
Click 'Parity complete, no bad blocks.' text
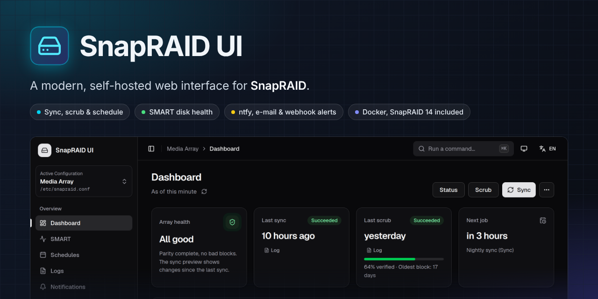coord(198,254)
